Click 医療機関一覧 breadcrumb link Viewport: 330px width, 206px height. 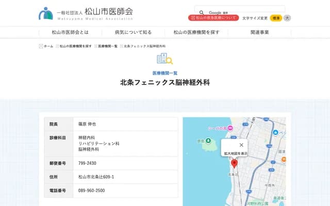108,46
